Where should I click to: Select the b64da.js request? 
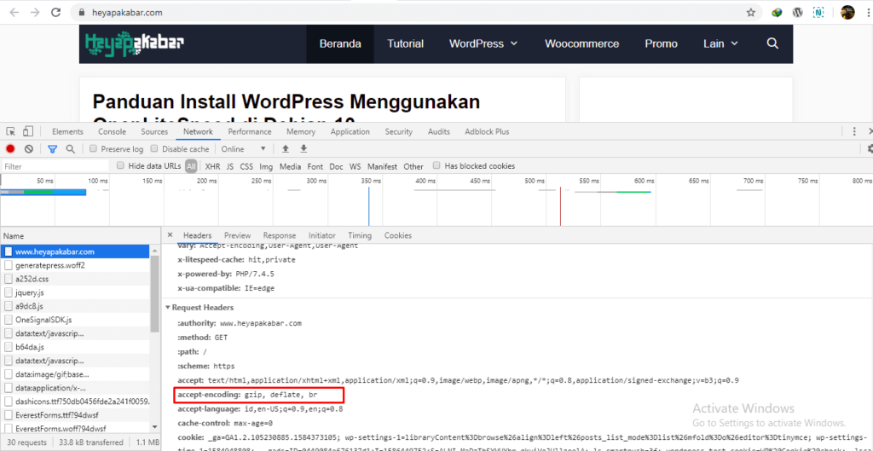pos(75,347)
